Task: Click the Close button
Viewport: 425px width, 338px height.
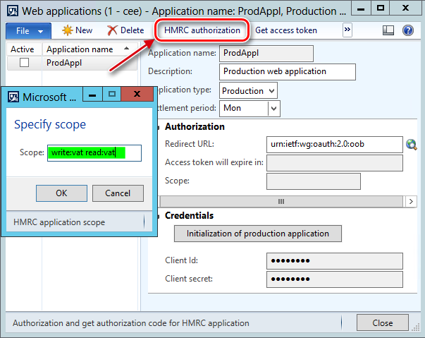Action: 383,322
